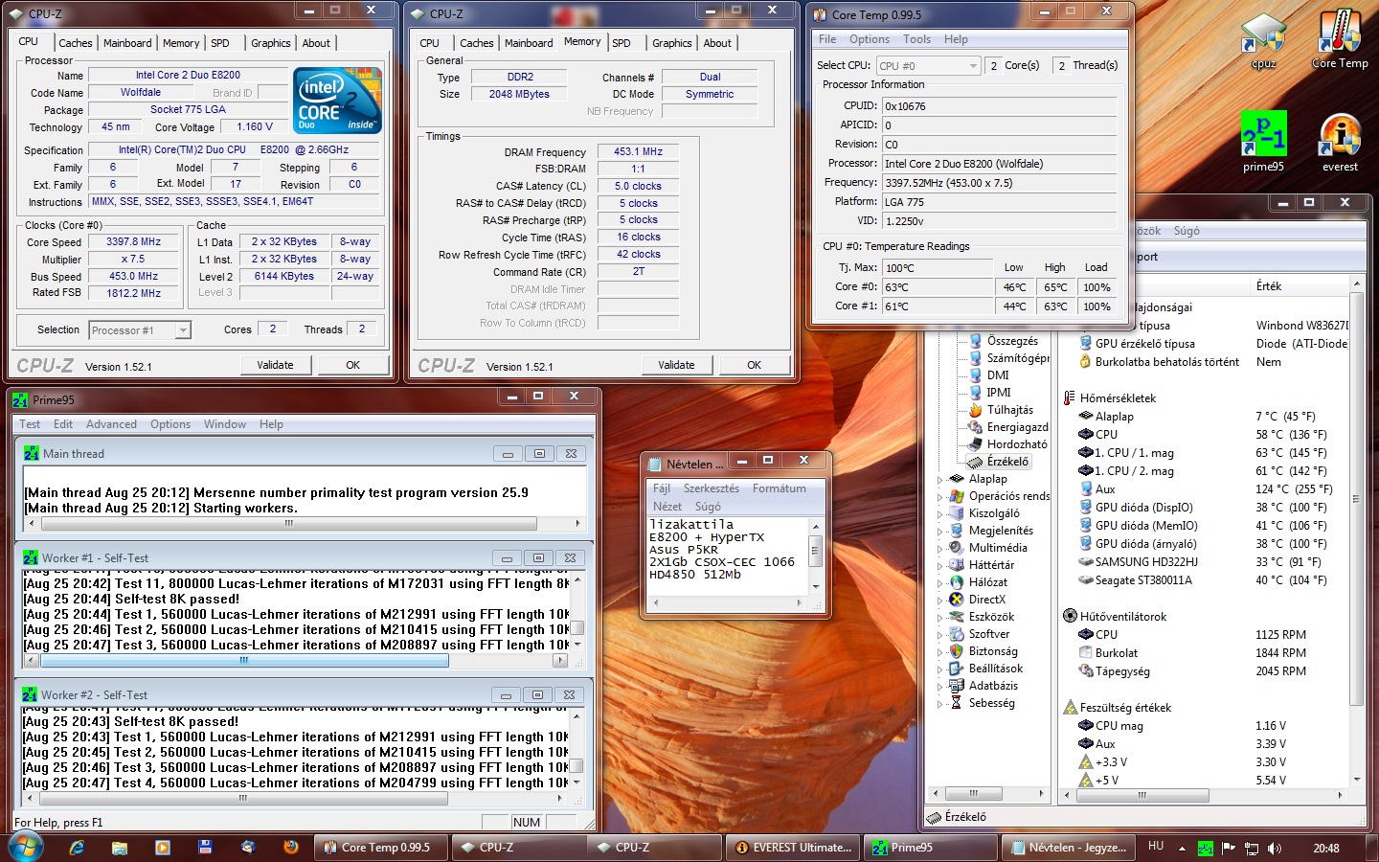Viewport: 1379px width, 862px height.
Task: Launch Internet Explorer from the taskbar
Action: pos(78,848)
